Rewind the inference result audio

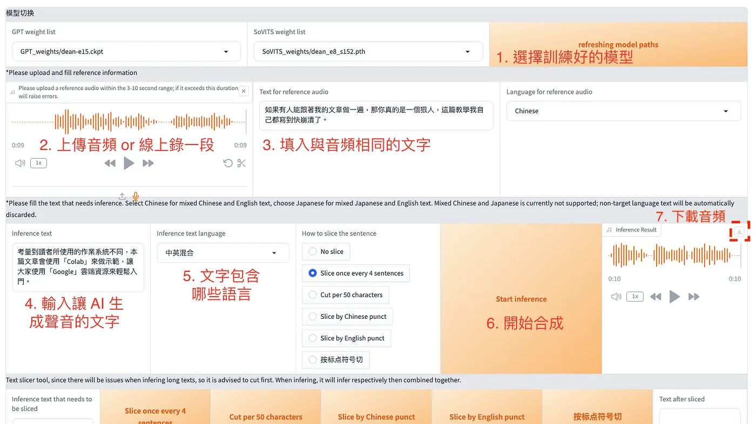(656, 297)
